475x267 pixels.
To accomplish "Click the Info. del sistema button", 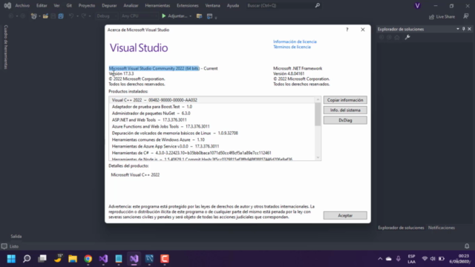I will pos(345,111).
